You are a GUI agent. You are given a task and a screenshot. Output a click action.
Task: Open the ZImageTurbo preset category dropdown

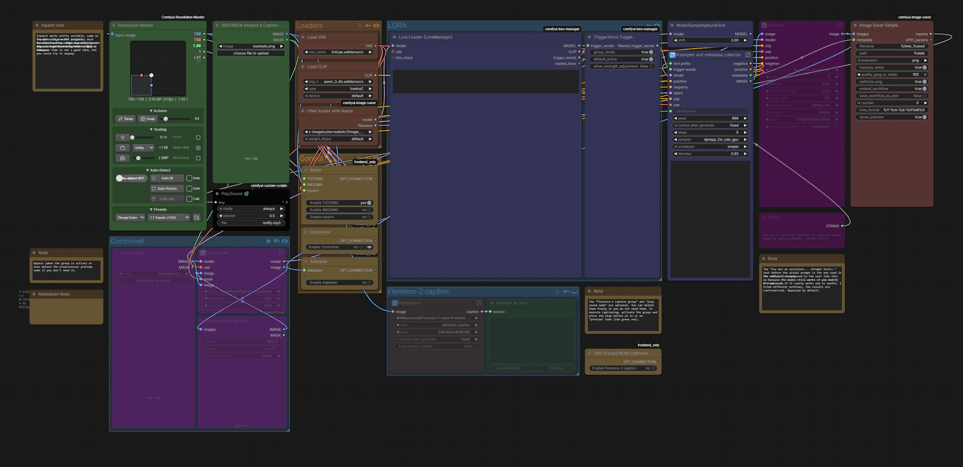coord(130,218)
